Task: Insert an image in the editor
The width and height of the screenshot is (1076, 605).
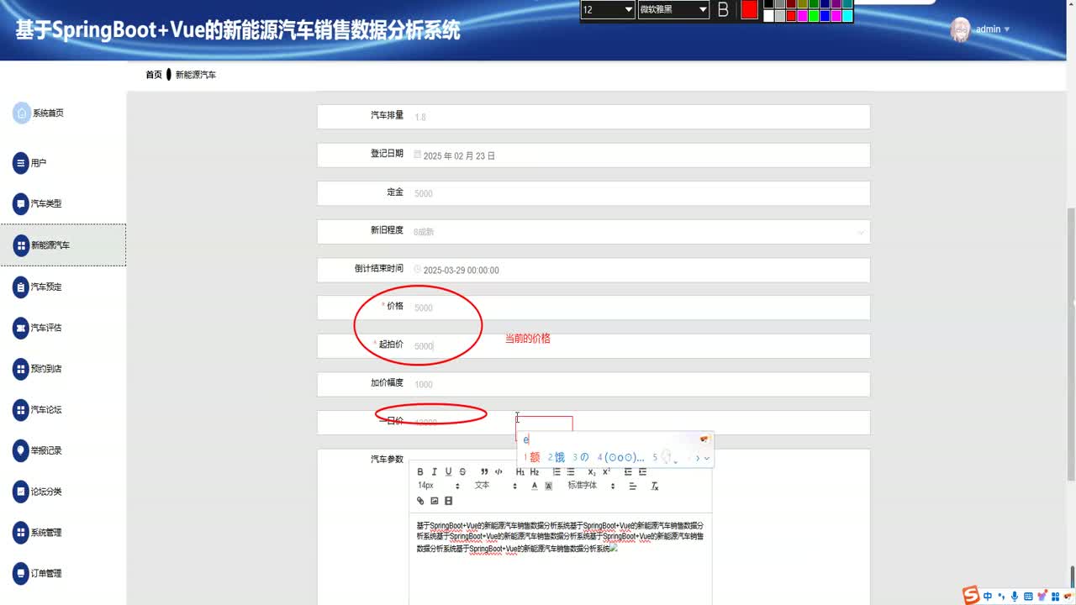Action: point(435,501)
